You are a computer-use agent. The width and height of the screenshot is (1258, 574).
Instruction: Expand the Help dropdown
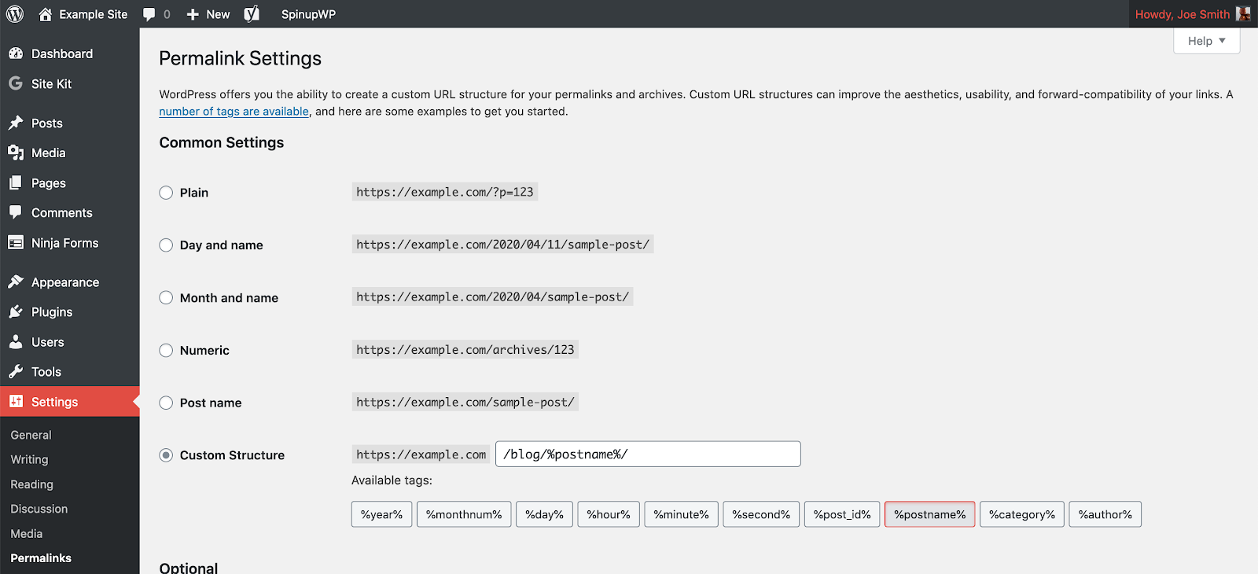point(1206,41)
